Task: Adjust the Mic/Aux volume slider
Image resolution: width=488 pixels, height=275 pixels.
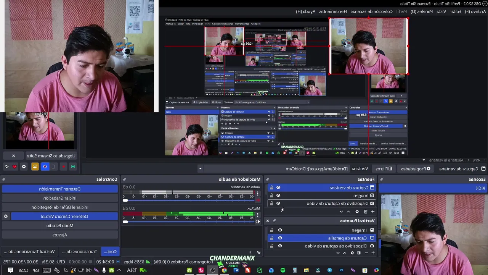Action: [x=189, y=222]
